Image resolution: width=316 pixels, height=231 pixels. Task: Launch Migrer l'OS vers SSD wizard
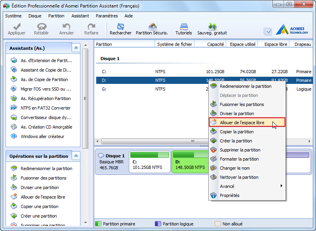click(x=41, y=89)
